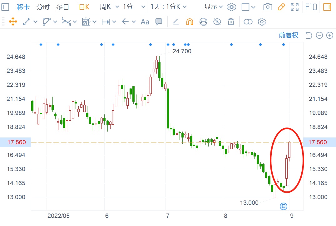The width and height of the screenshot is (336, 226).
Task: Select the arrow annotation tool
Action: tap(125, 22)
